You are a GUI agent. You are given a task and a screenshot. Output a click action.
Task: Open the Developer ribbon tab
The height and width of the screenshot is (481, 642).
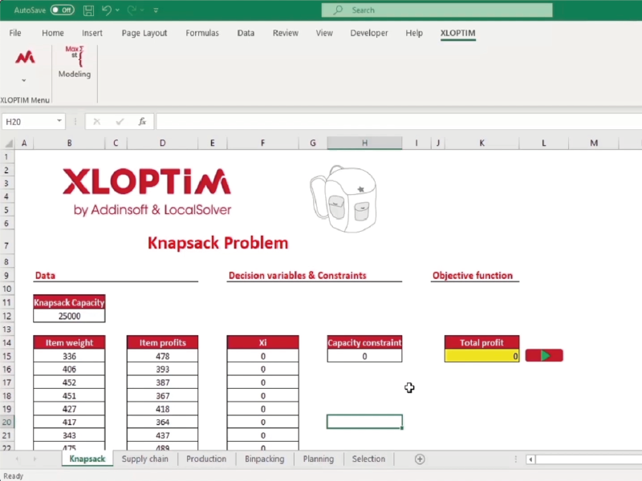coord(369,33)
